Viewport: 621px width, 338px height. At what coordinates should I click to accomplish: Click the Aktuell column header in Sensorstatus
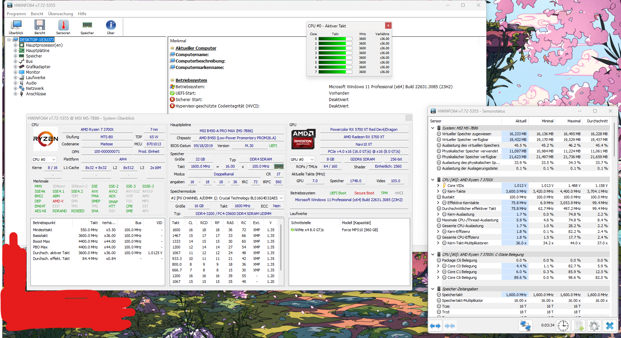point(515,121)
